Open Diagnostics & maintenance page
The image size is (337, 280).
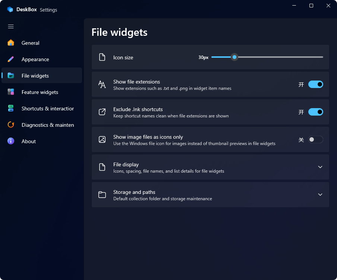(42, 125)
